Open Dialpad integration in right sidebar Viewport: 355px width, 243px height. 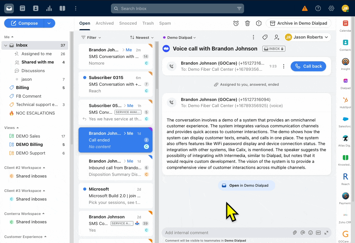click(x=345, y=83)
